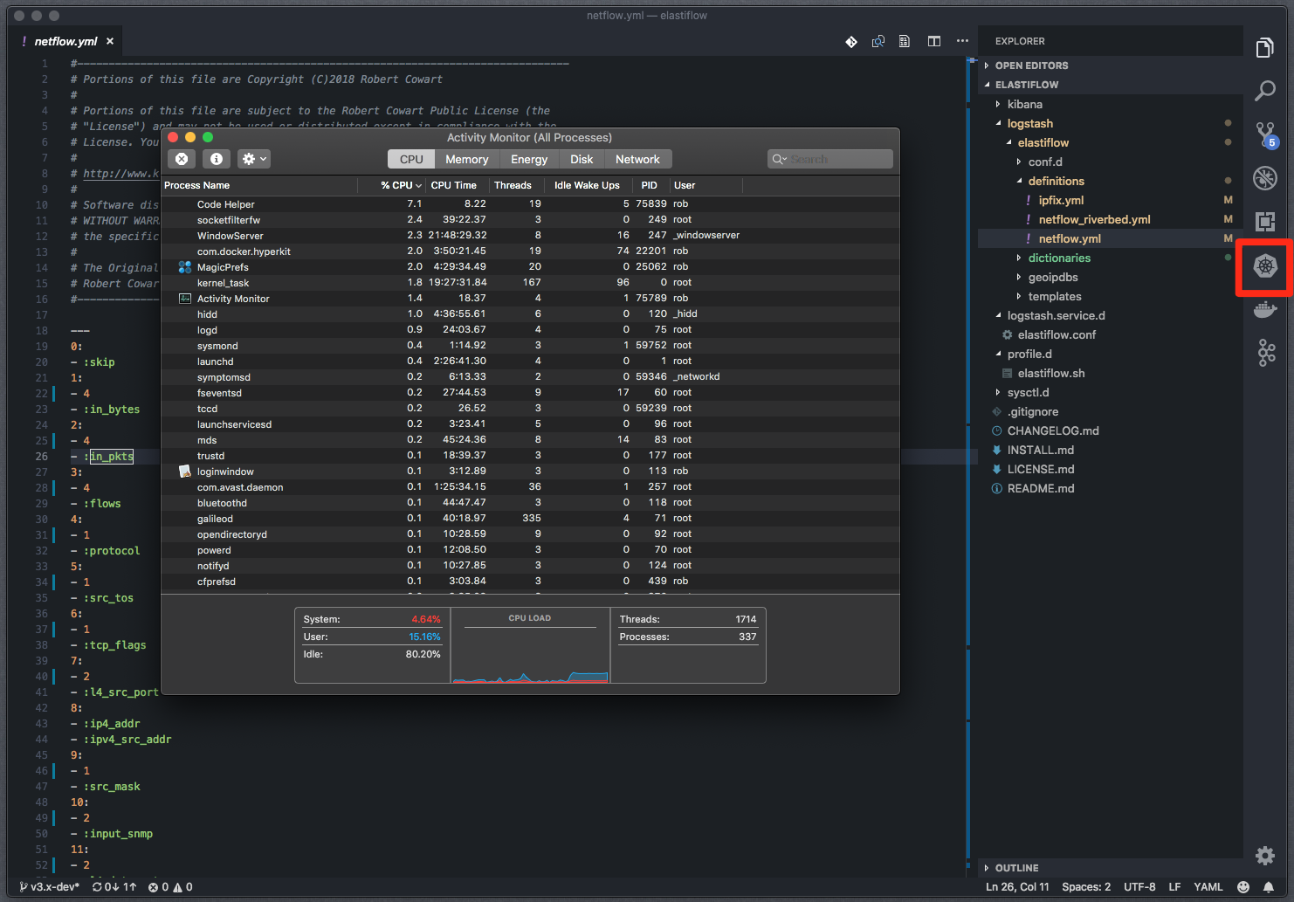The width and height of the screenshot is (1294, 902).
Task: Switch to the Network tab
Action: pos(638,159)
